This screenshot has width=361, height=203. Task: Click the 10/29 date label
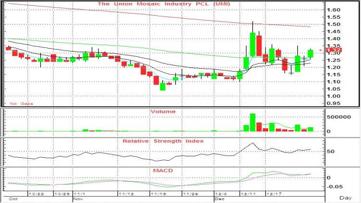pos(62,194)
